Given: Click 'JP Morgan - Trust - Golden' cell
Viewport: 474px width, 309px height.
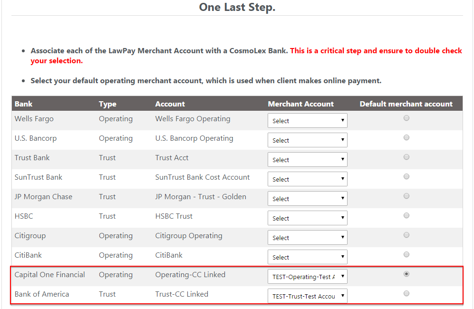Looking at the screenshot, I should pyautogui.click(x=201, y=197).
